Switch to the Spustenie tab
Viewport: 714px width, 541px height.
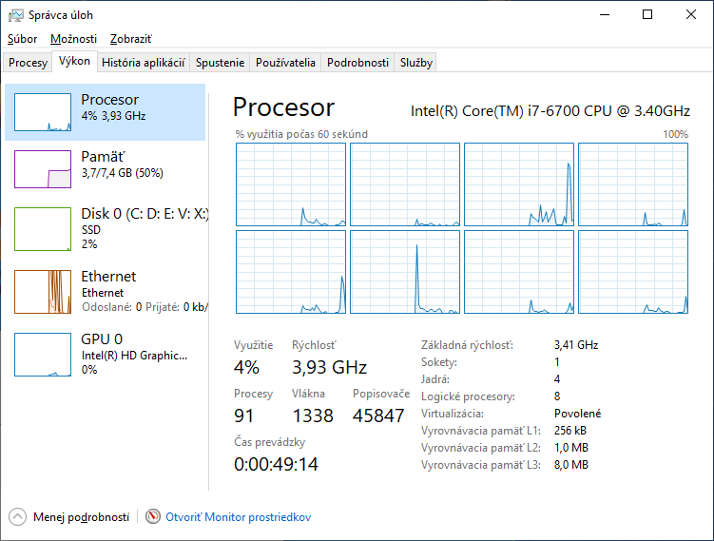coord(220,63)
